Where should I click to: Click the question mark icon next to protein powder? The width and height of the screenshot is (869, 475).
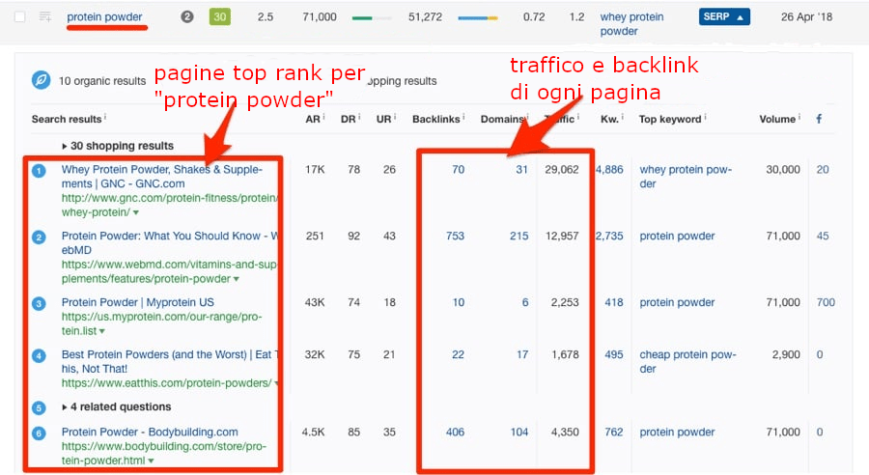pos(187,16)
